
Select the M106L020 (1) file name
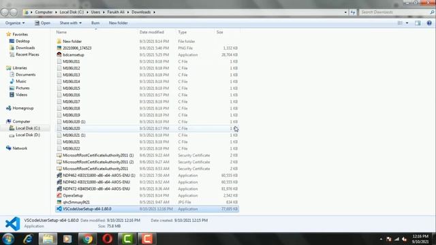pyautogui.click(x=74, y=122)
